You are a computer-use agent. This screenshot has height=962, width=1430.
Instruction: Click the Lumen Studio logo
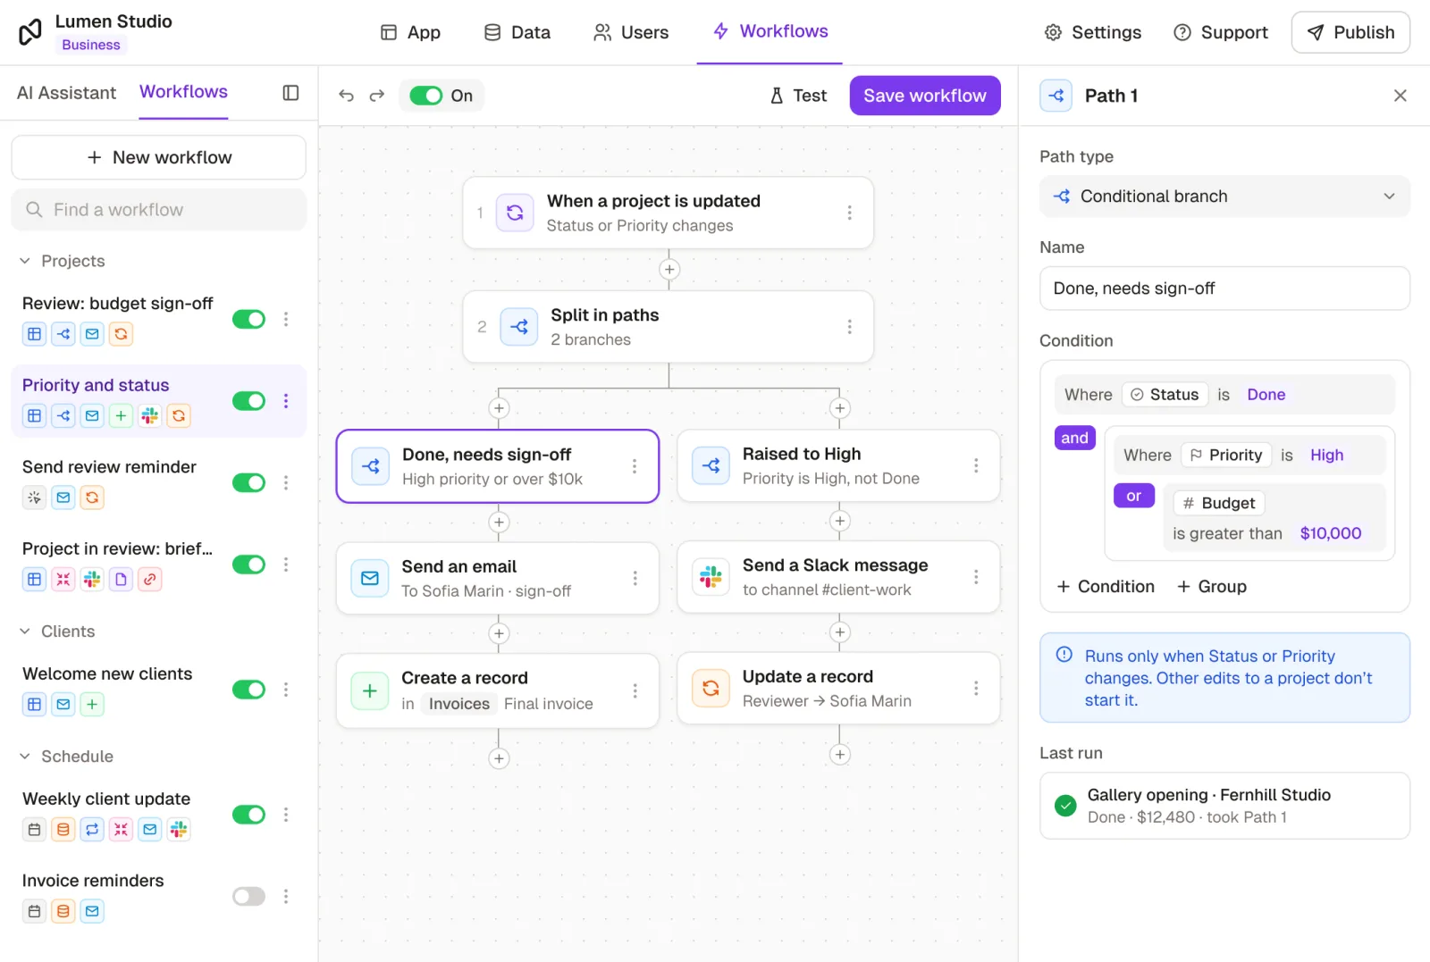click(30, 32)
